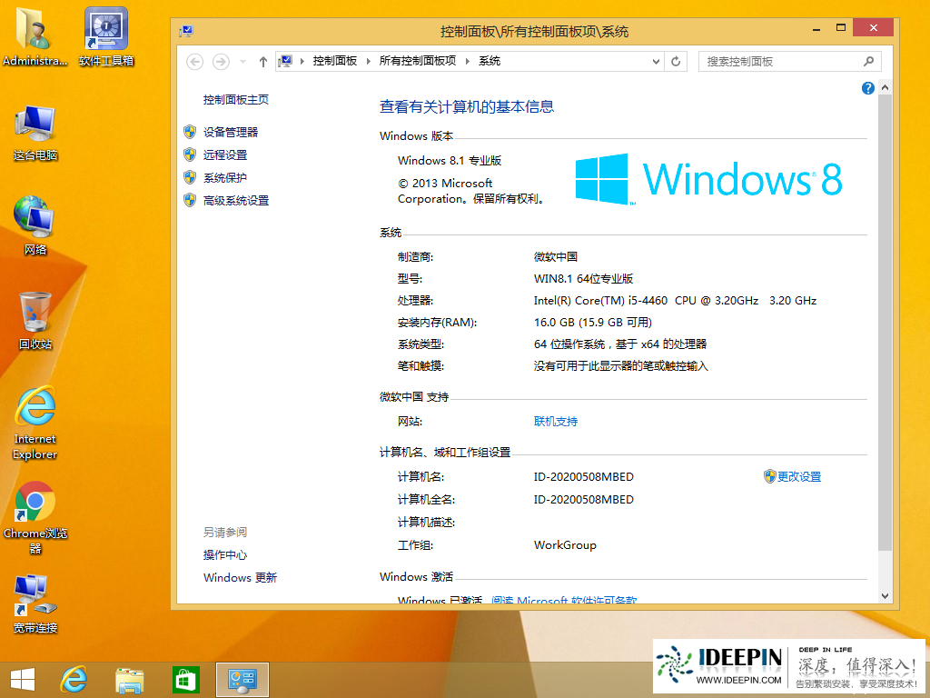Click the search magnifier icon
This screenshot has width=930, height=698.
click(868, 61)
